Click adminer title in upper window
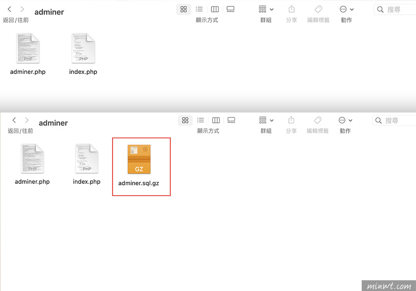This screenshot has height=291, width=416. (x=49, y=12)
